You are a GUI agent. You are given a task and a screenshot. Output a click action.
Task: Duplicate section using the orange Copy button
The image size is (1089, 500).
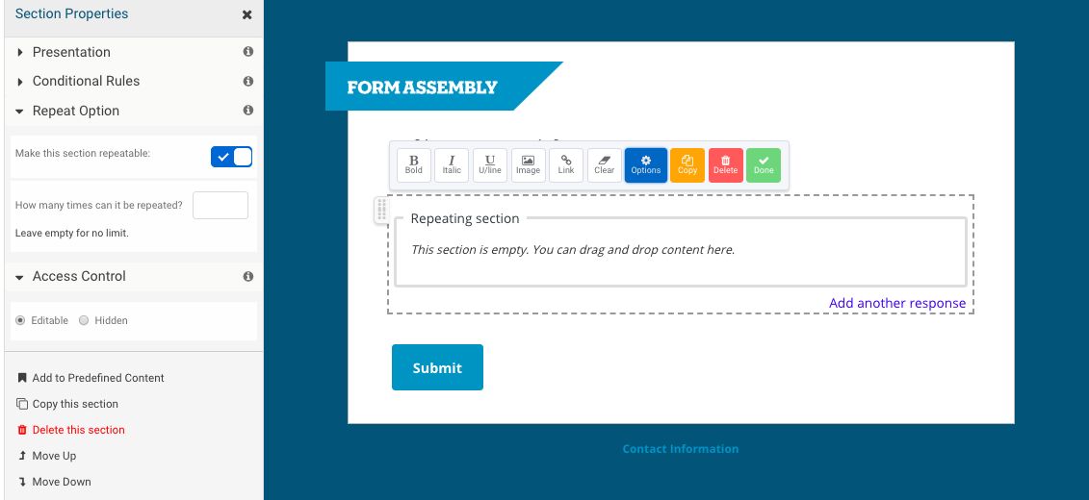(x=687, y=165)
